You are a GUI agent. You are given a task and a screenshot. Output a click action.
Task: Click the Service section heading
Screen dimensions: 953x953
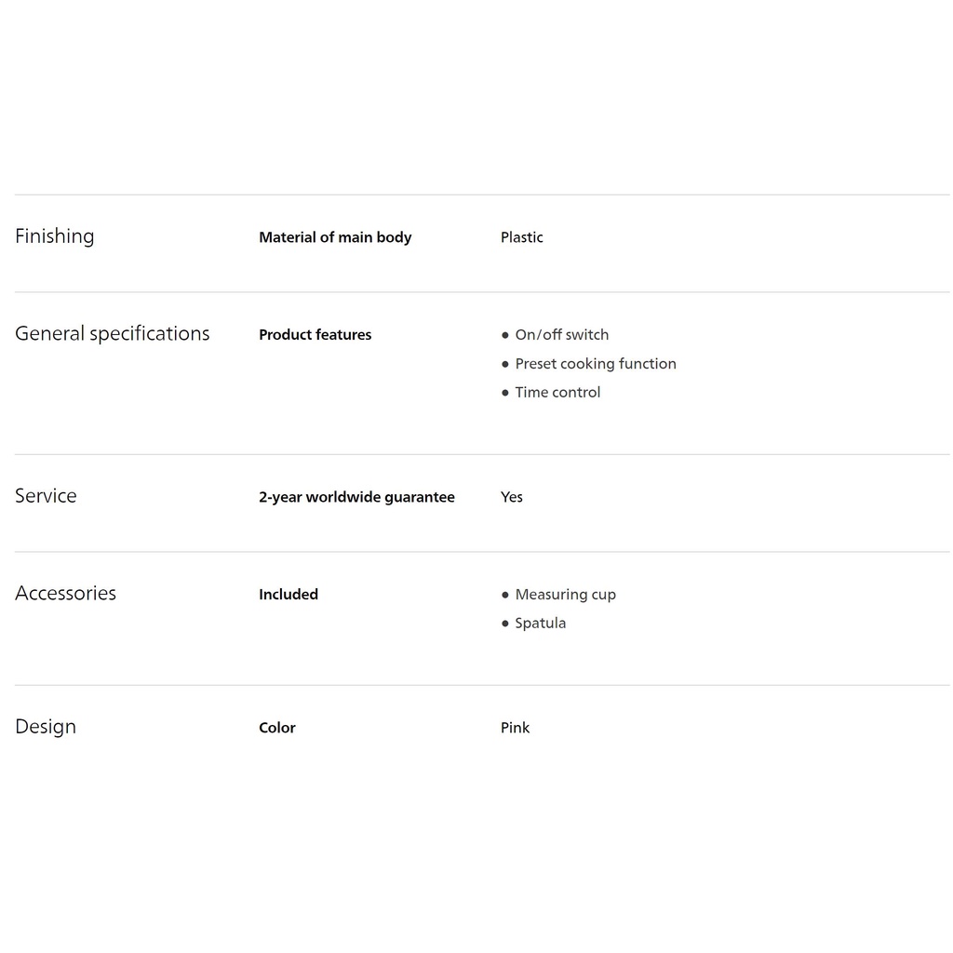tap(46, 496)
